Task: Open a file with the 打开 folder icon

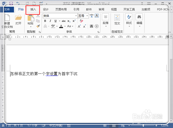Action: (18, 18)
